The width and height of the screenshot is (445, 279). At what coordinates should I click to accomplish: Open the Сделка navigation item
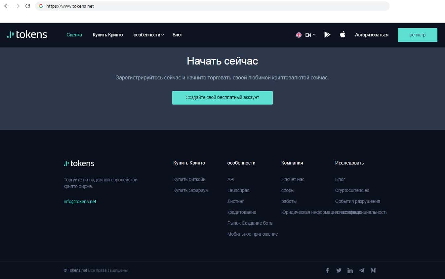(x=74, y=35)
